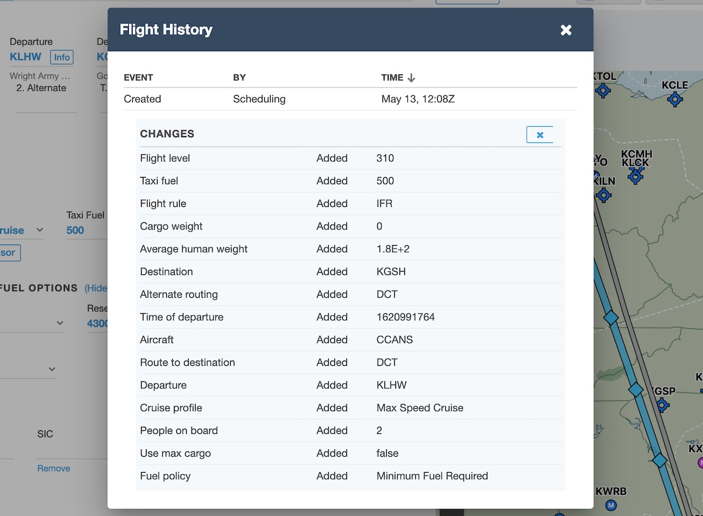Image resolution: width=703 pixels, height=516 pixels.
Task: Click the KGSP airport marker icon
Action: [663, 405]
